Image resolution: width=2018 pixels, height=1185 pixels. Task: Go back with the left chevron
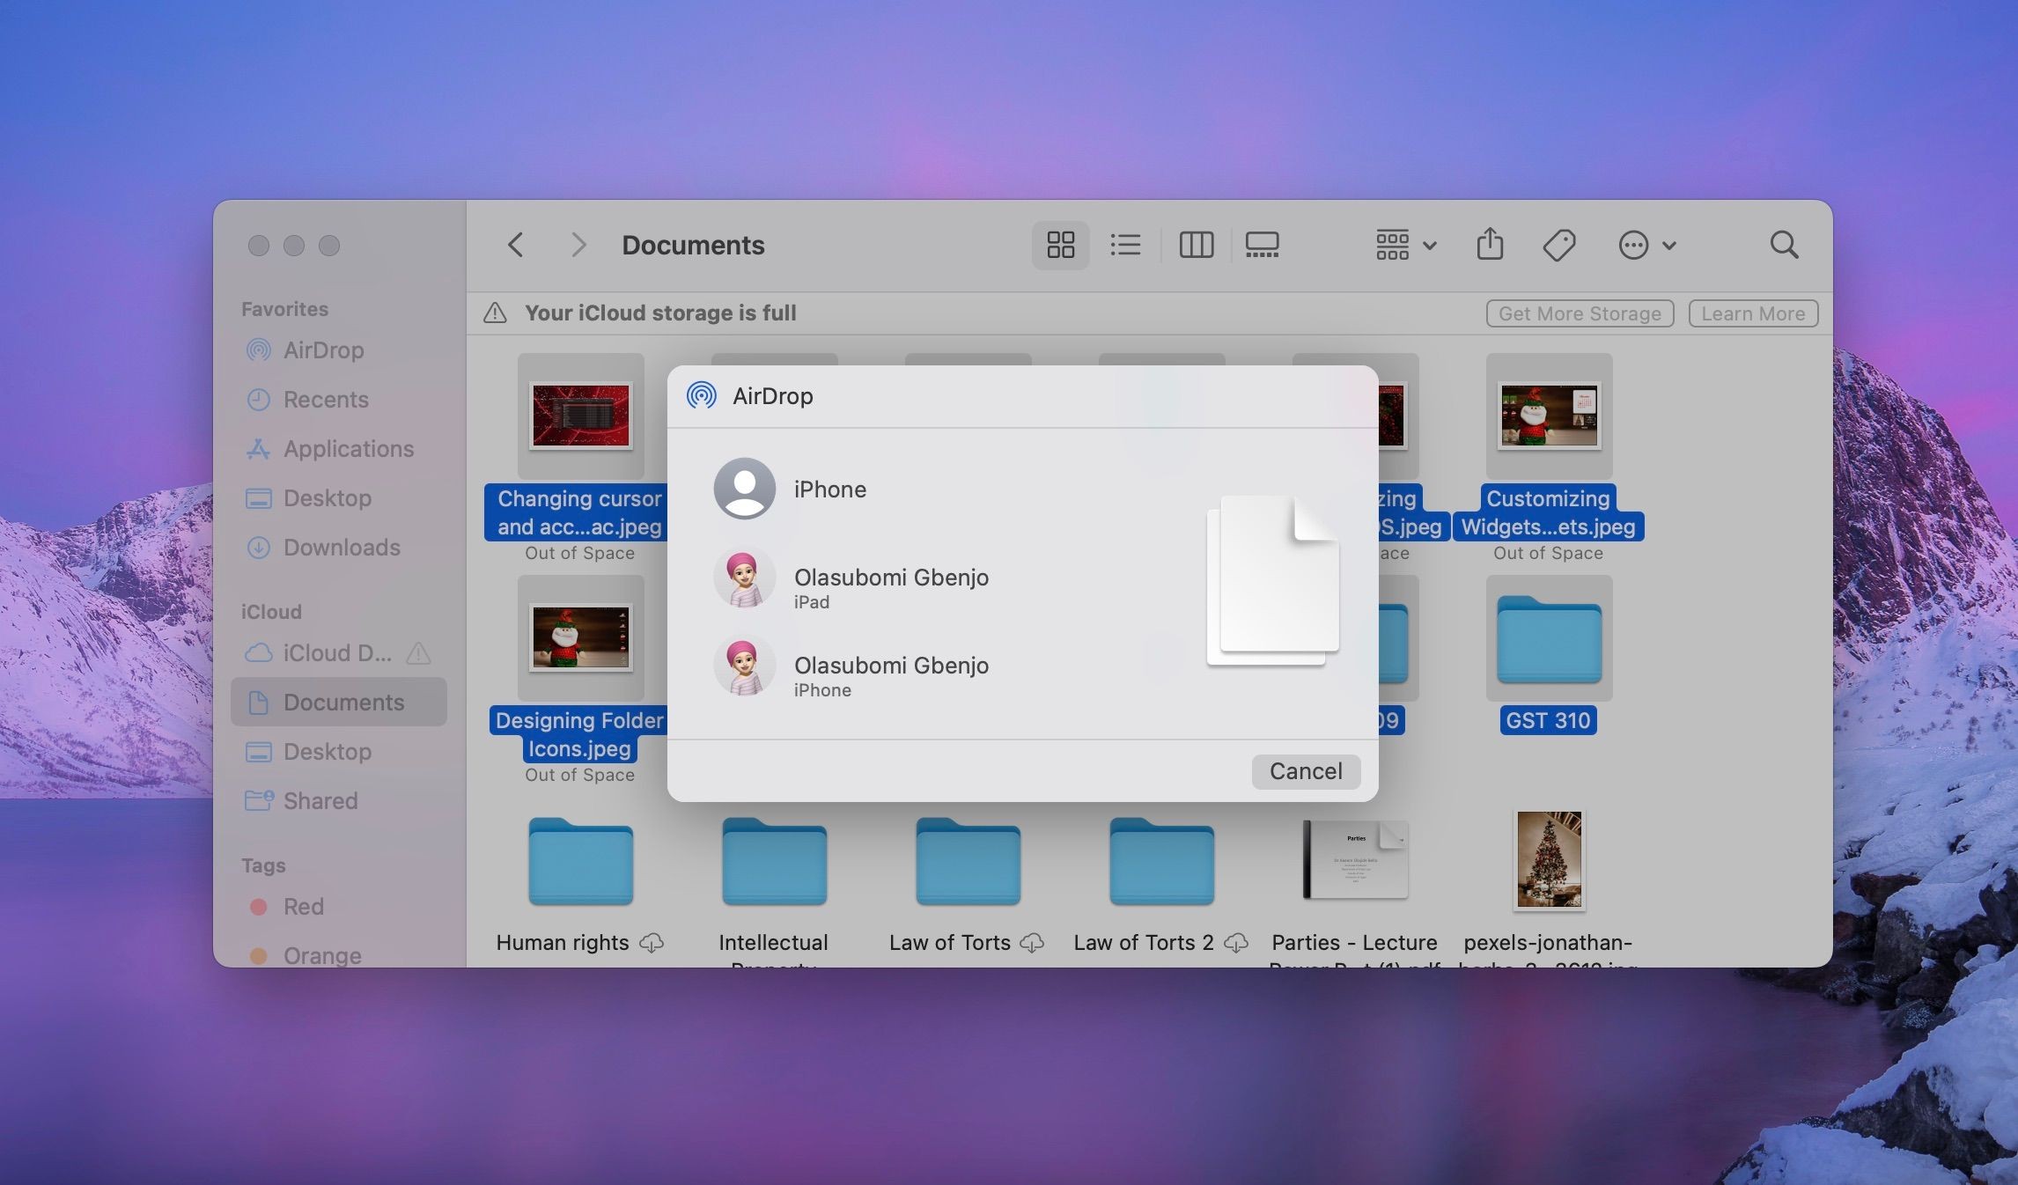(516, 245)
